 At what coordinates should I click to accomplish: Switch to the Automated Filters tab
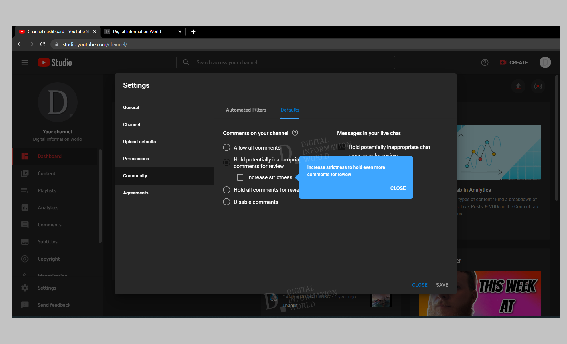pyautogui.click(x=246, y=110)
